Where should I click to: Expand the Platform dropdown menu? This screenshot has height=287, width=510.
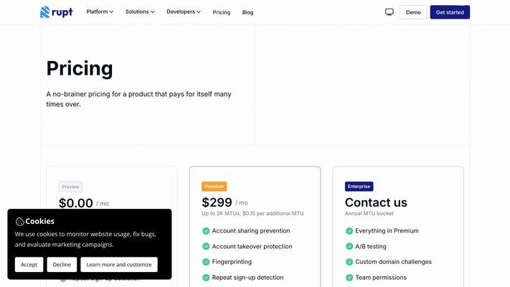click(100, 11)
